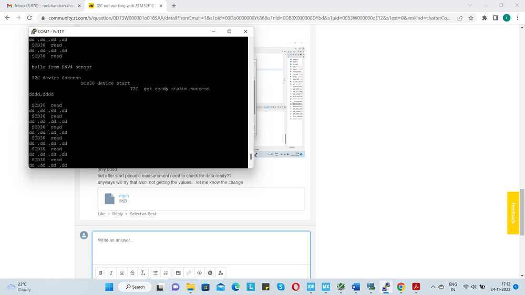Show hidden system tray icons
Viewport: 525px width, 295px height.
pos(433,287)
